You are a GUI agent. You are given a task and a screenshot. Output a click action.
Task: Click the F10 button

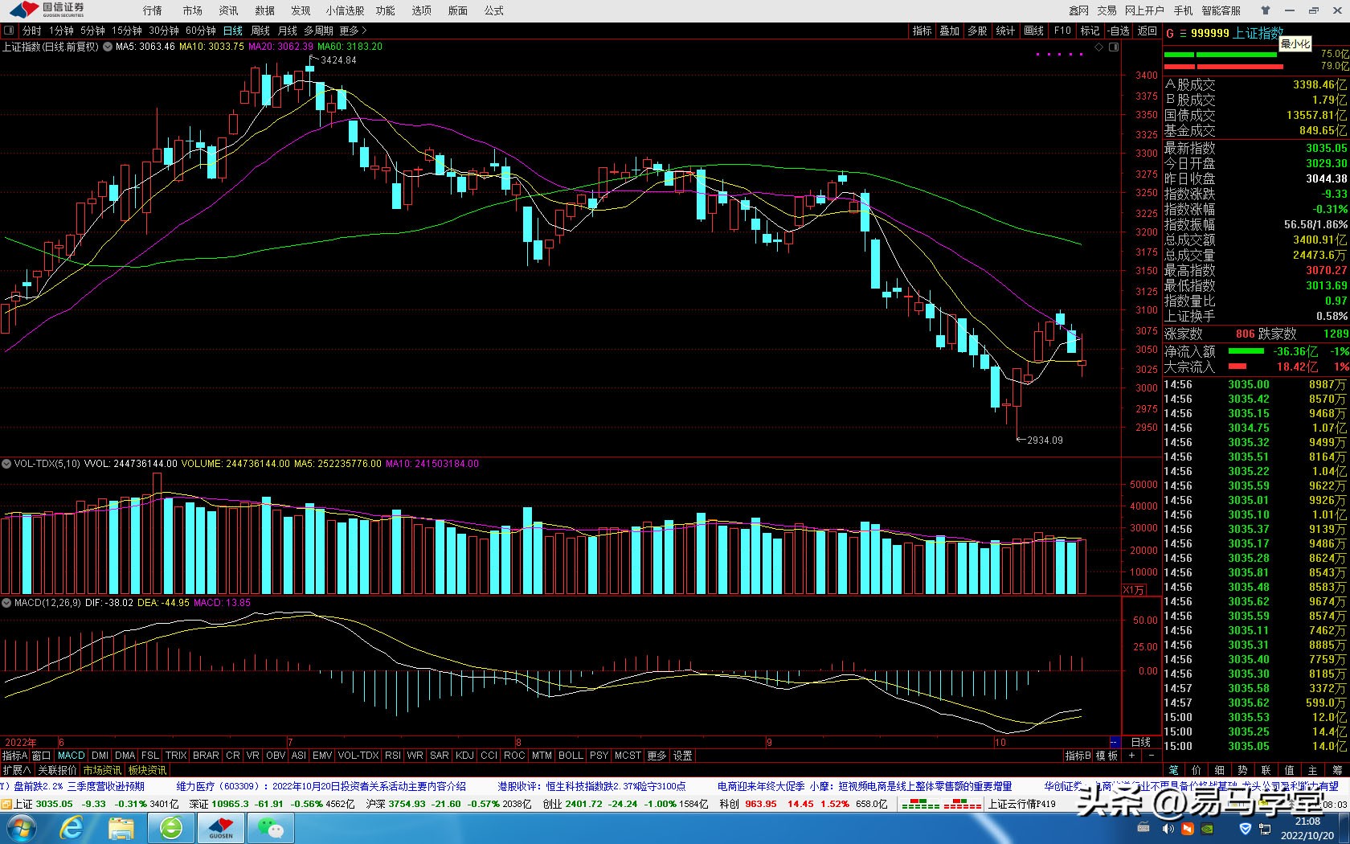[x=1062, y=31]
